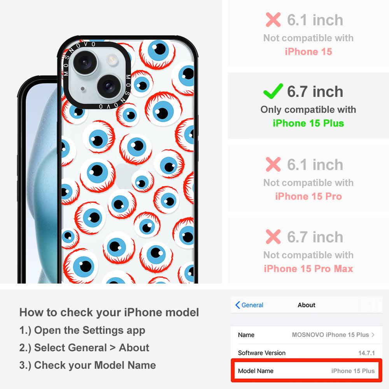This screenshot has width=389, height=389.
Task: Click the red X next to iPhone 15 Pro size
Action: tap(273, 164)
